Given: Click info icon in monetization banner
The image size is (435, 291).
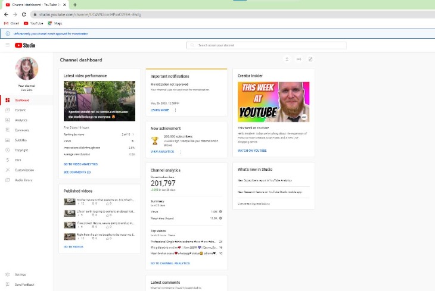Looking at the screenshot, I should click(8, 33).
